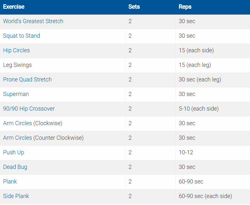Viewport: 250px width, 205px height.
Task: Follow the Prone Quad Stretch link
Action: [27, 80]
